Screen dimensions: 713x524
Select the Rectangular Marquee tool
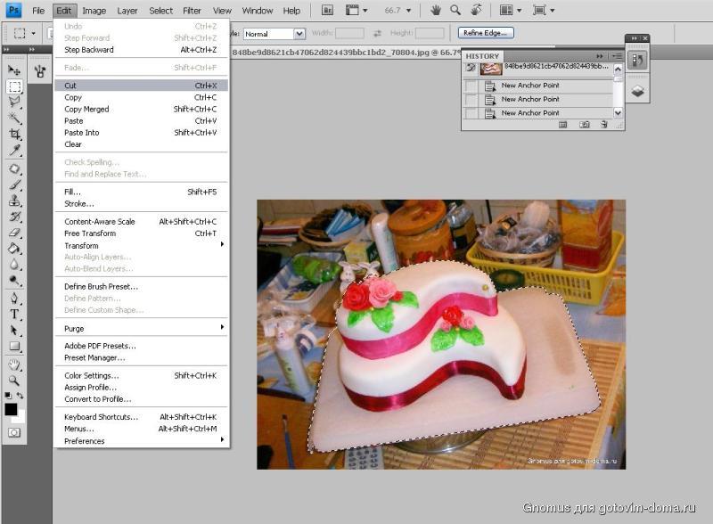pyautogui.click(x=14, y=86)
